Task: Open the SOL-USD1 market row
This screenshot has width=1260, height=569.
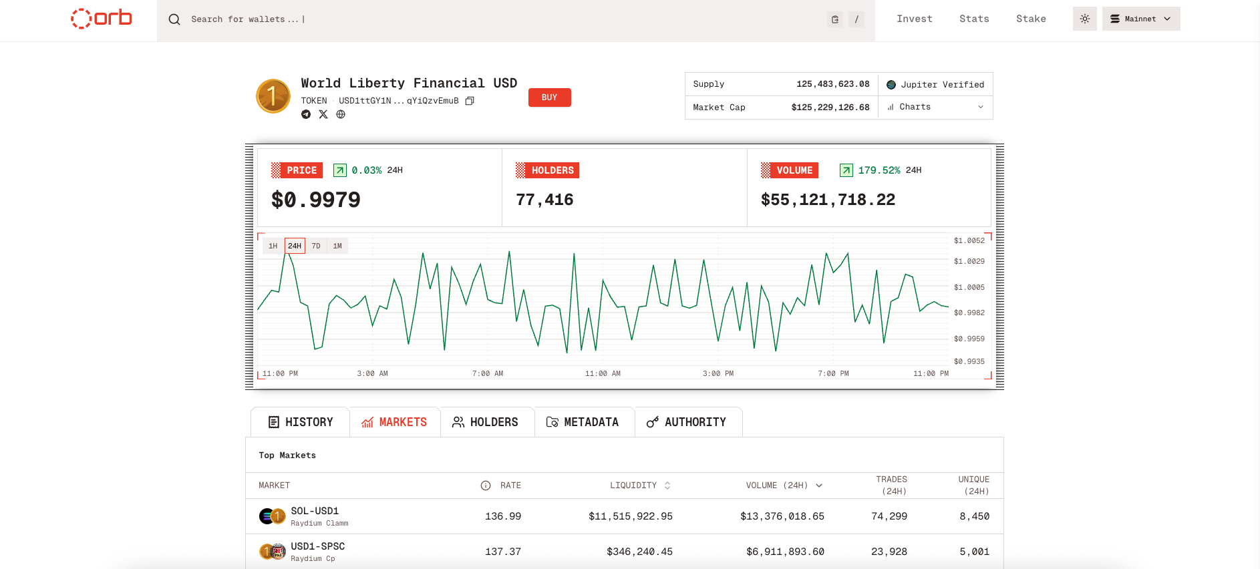Action: point(625,516)
